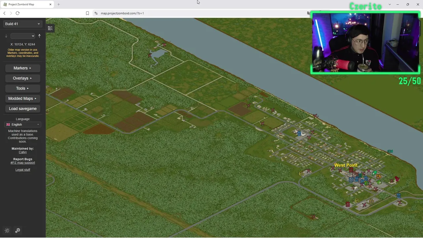Click the blue building marker by the eastern road loop
The image size is (423, 238).
click(x=399, y=195)
